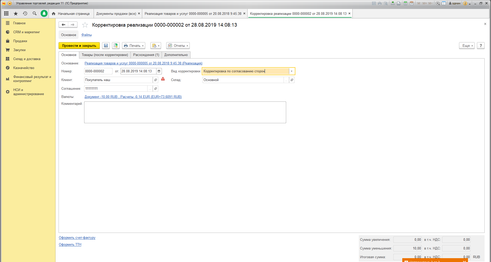Open НСИ и администрирование section

[x=28, y=92]
